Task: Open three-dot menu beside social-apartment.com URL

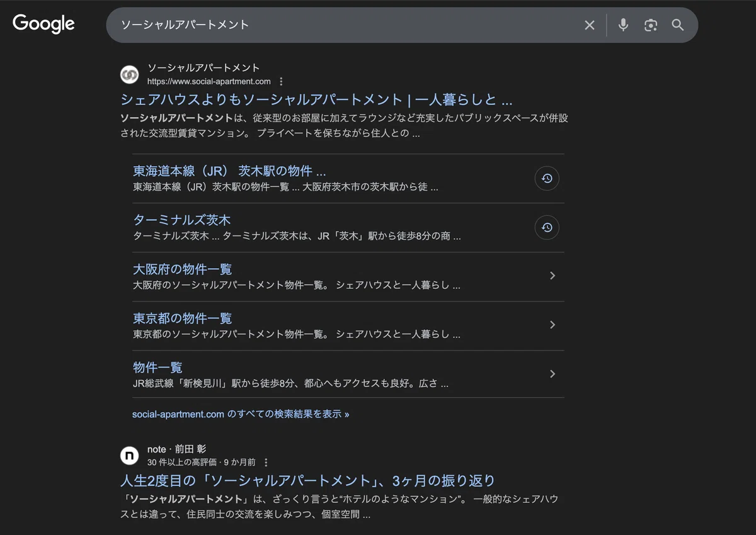Action: (281, 81)
